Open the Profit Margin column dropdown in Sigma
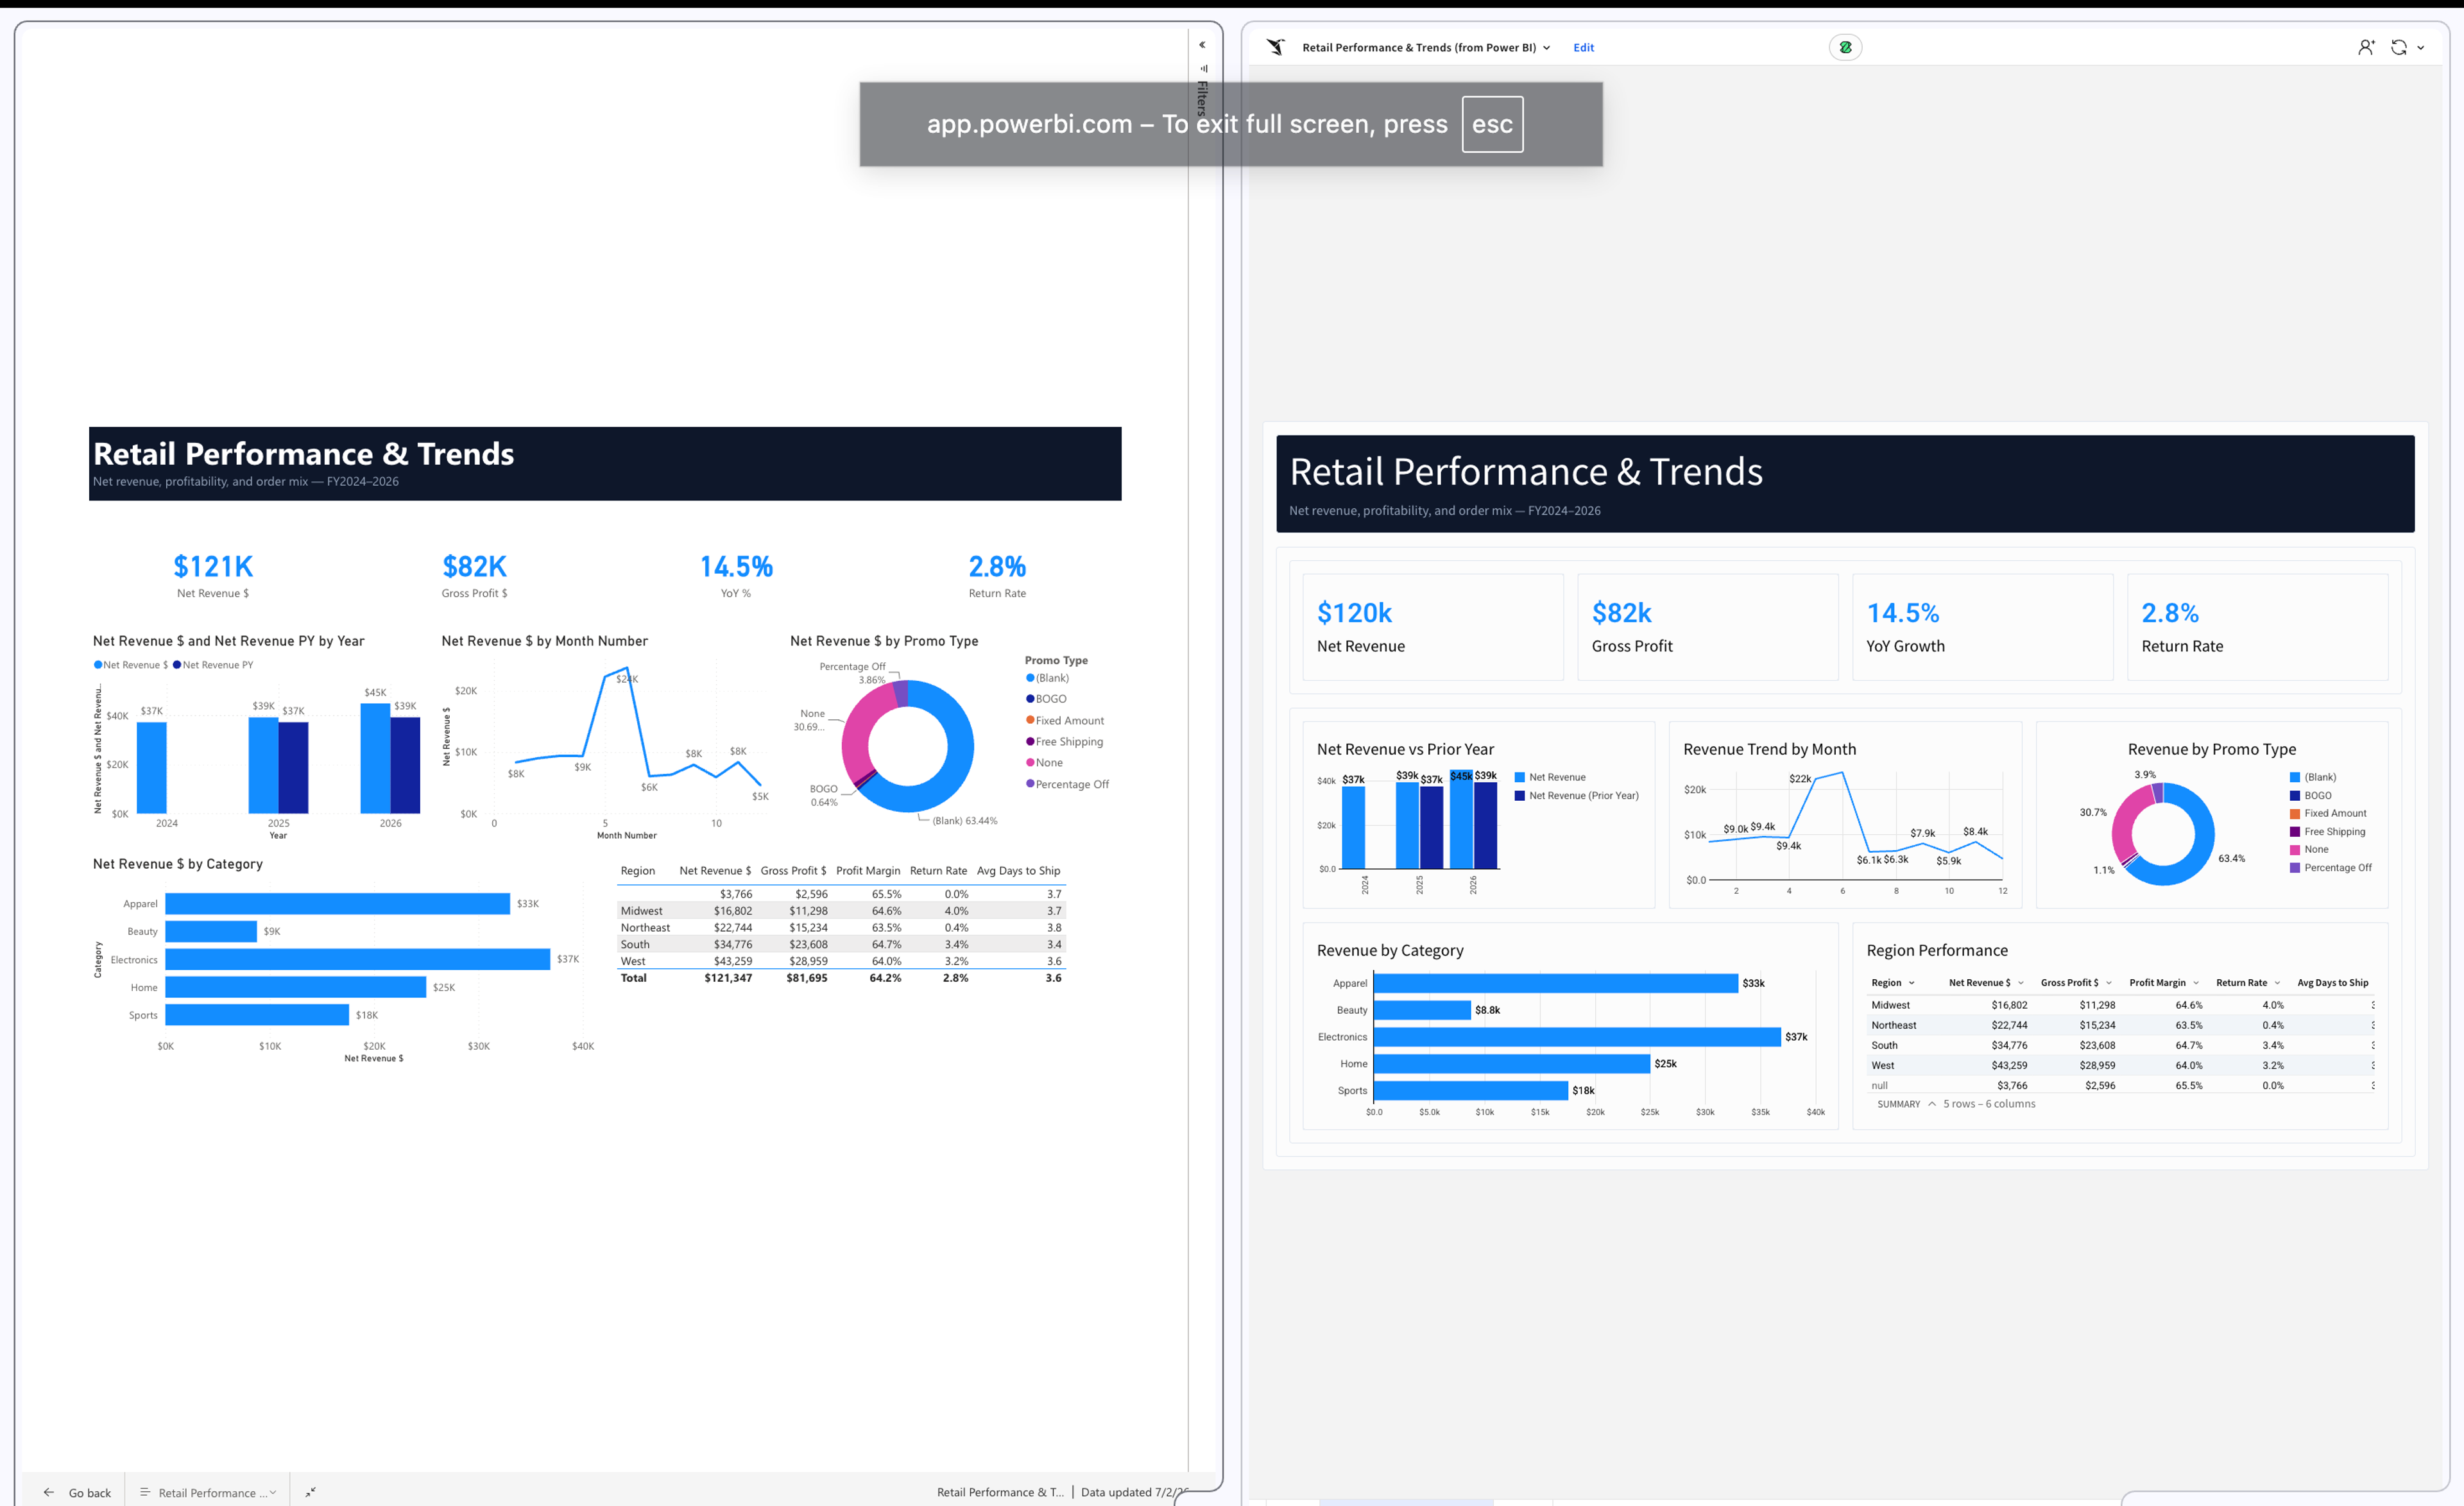 [2196, 983]
